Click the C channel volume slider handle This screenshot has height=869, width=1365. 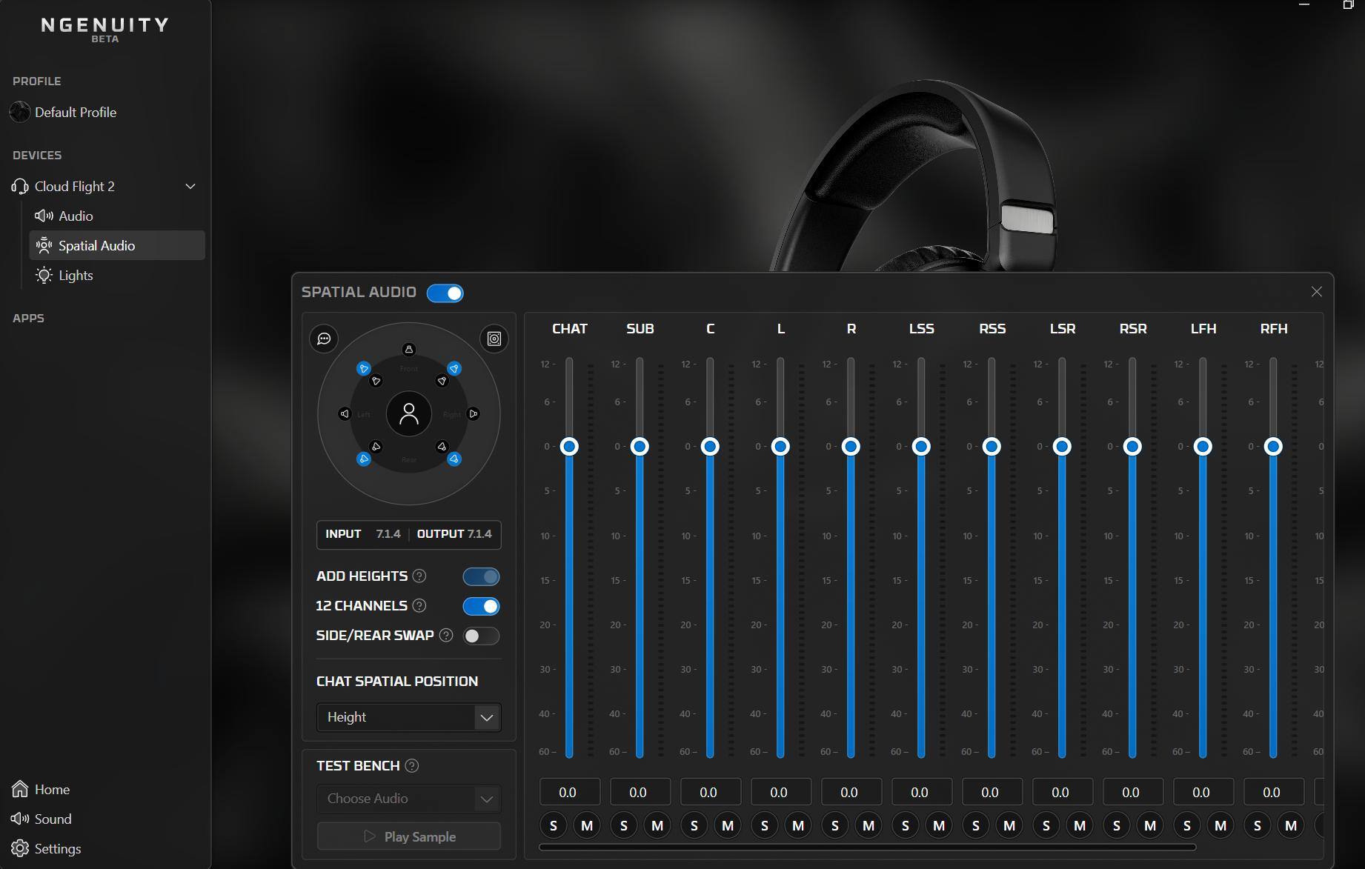click(x=710, y=446)
